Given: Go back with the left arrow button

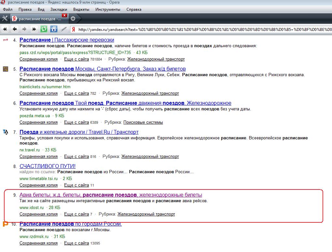Looking at the screenshot, I should click(15, 29).
